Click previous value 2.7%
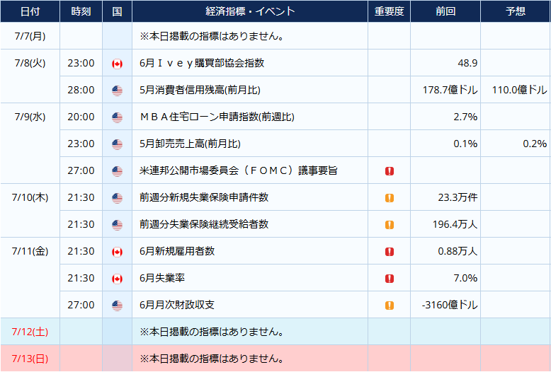This screenshot has height=372, width=551. pos(465,117)
